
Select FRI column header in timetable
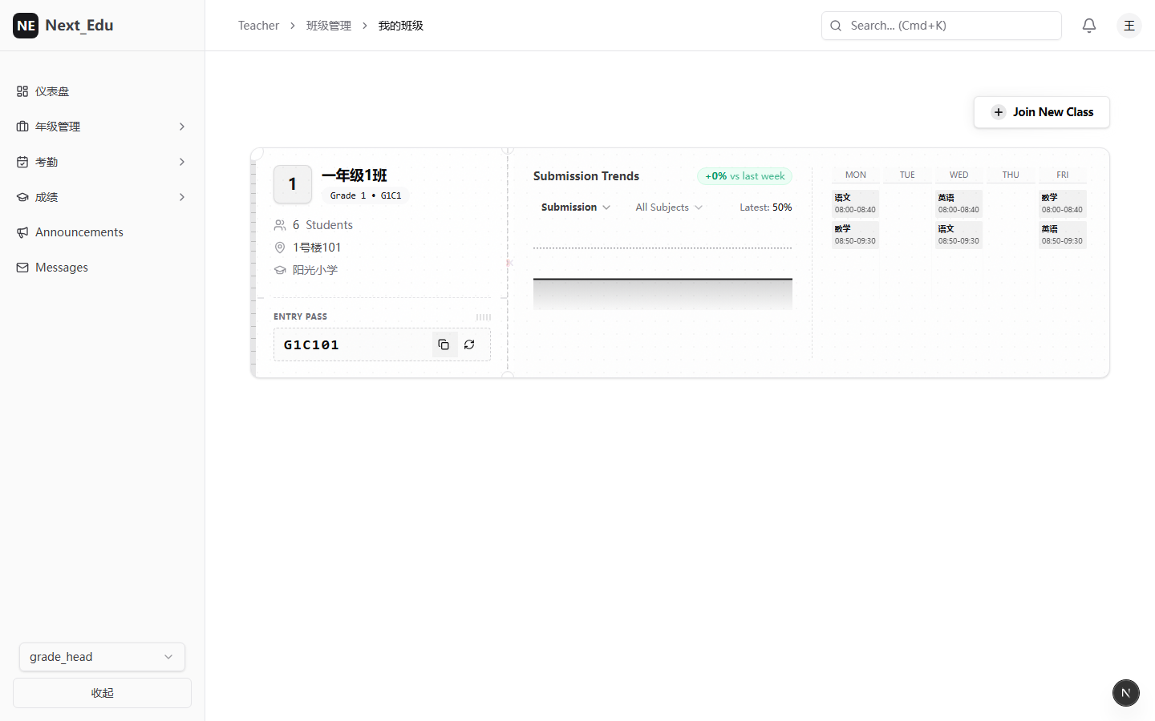(x=1063, y=175)
